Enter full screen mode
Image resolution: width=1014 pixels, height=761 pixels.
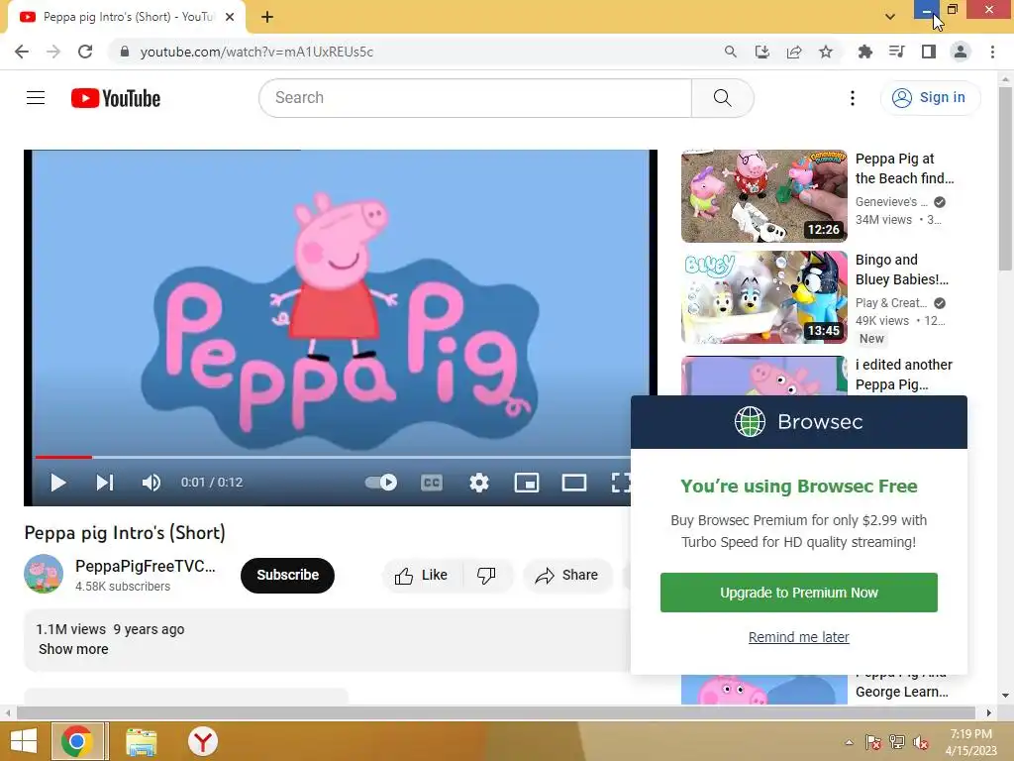coord(621,483)
